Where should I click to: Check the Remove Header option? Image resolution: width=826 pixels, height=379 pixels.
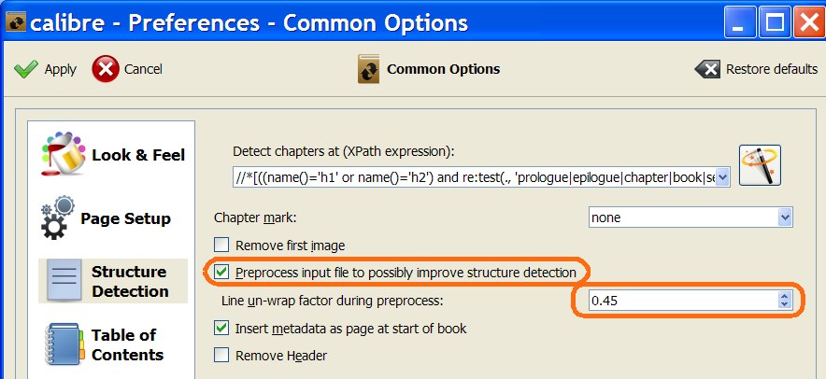221,355
